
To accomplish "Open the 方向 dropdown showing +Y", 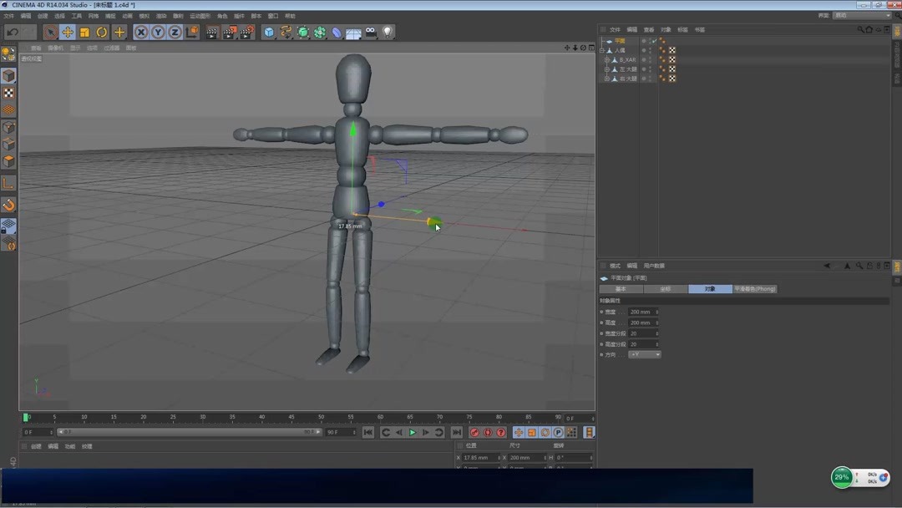I will [645, 354].
